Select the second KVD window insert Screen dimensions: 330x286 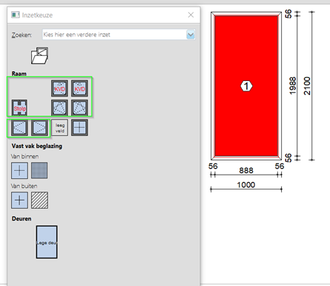(x=79, y=88)
